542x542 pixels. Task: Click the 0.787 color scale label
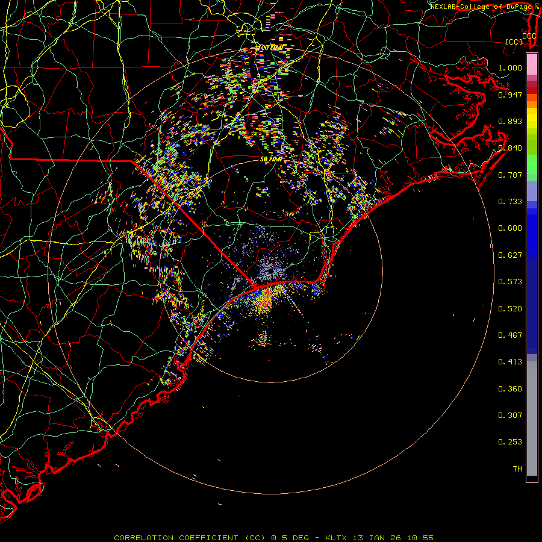pyautogui.click(x=510, y=175)
